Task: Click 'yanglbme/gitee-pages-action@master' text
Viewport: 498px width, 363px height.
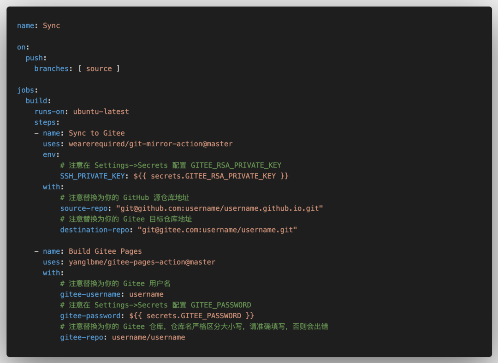Action: [x=142, y=262]
